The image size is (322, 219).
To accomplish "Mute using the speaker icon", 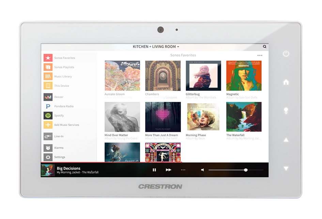I will tap(202, 170).
